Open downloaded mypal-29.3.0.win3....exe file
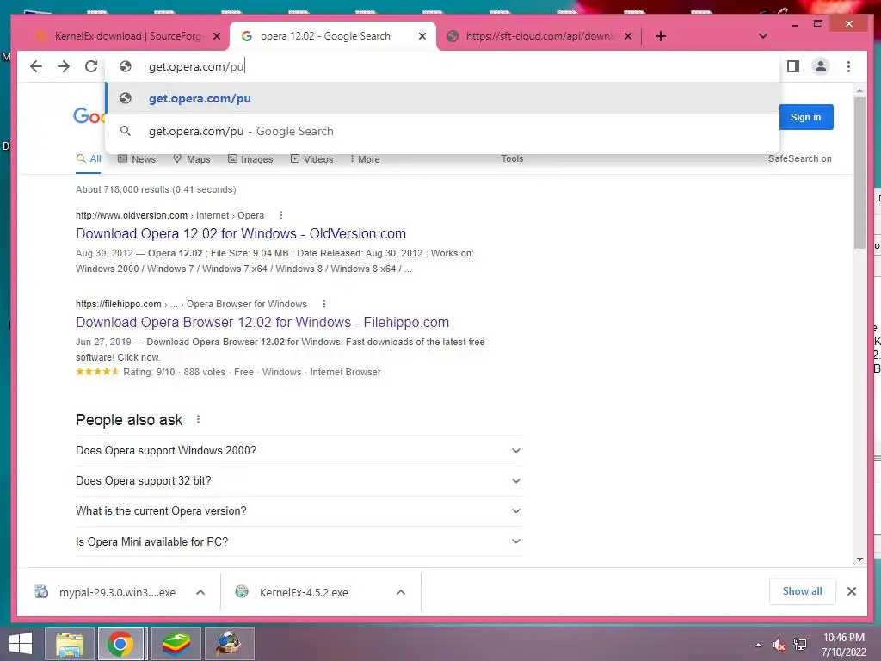881x661 pixels. [106, 592]
